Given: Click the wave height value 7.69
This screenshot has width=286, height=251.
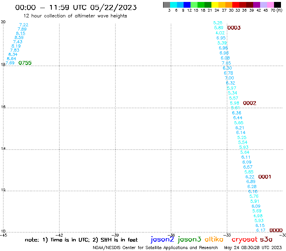Looking at the screenshot, I should point(10,63).
